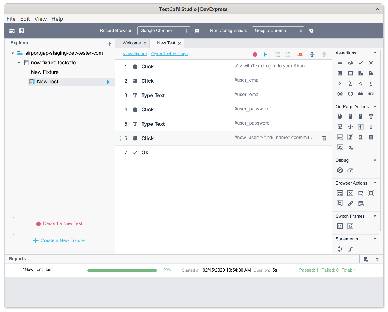Select the chain link browser action icon
This screenshot has height=312, width=388.
tap(350, 204)
